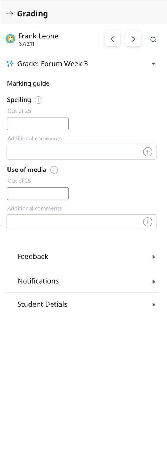The width and height of the screenshot is (167, 456).
Task: Add a comment with Use of media plus icon
Action: tap(148, 222)
